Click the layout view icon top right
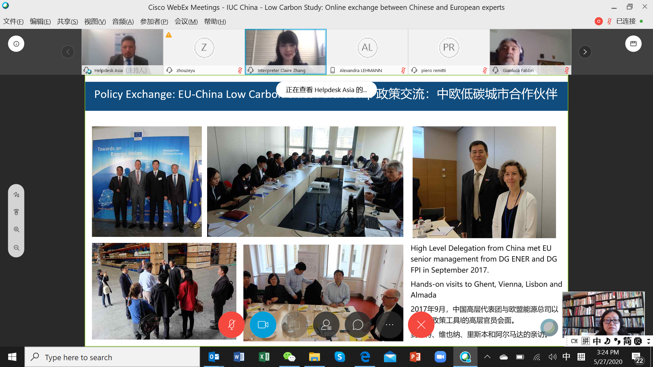 click(x=633, y=43)
